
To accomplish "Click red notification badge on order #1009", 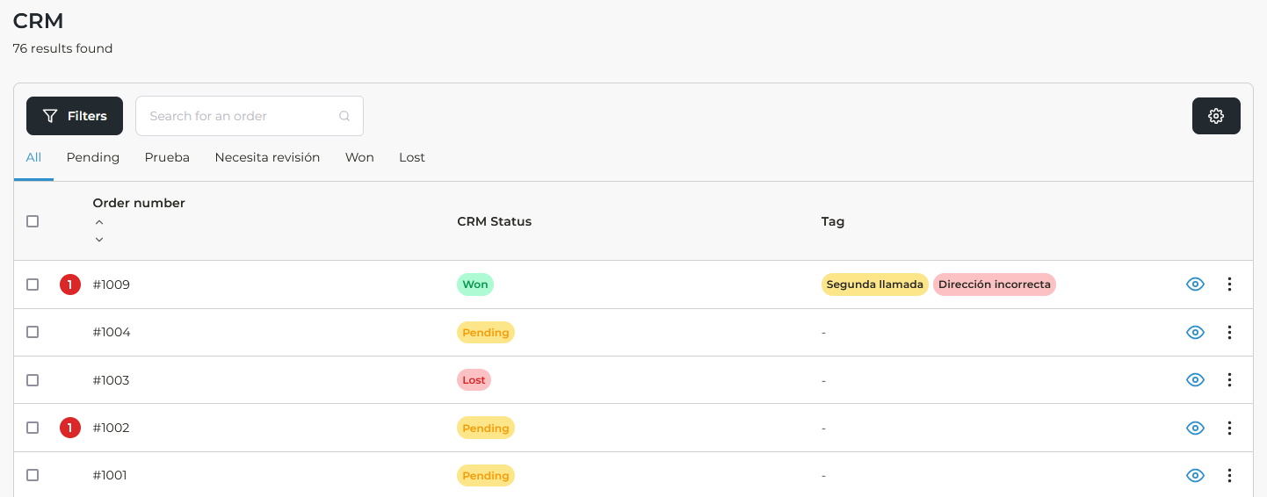I will [70, 285].
